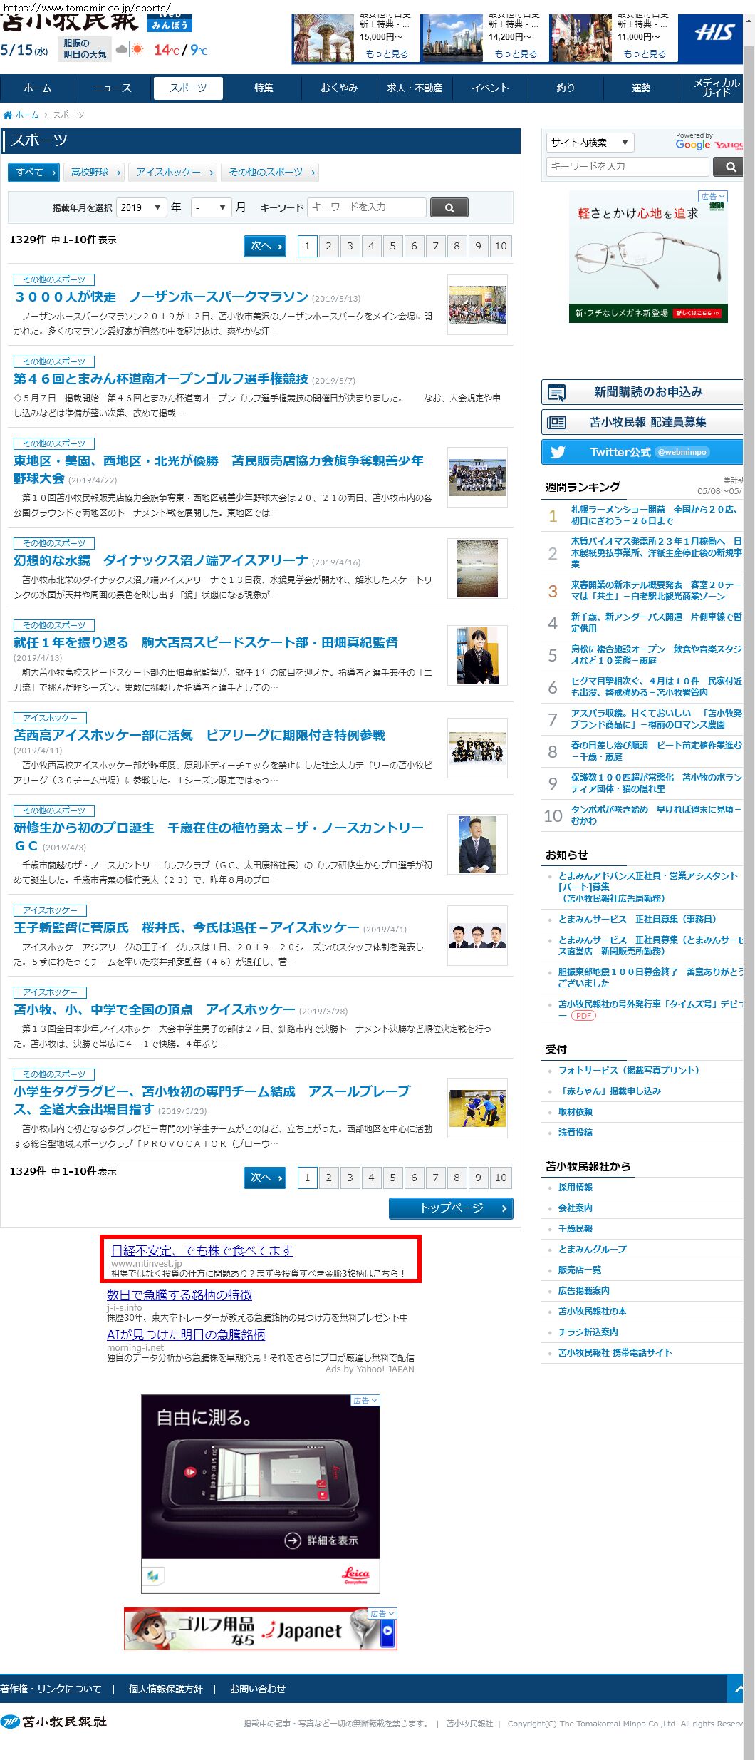Viewport: 755px width, 1760px height.
Task: Click the keyword search magnifier button
Action: (449, 207)
